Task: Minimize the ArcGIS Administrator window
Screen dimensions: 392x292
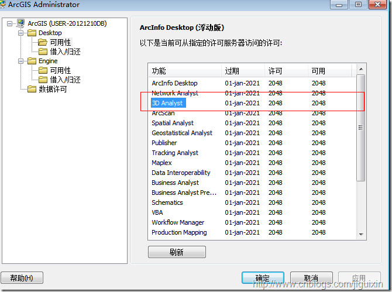Action: (x=339, y=5)
